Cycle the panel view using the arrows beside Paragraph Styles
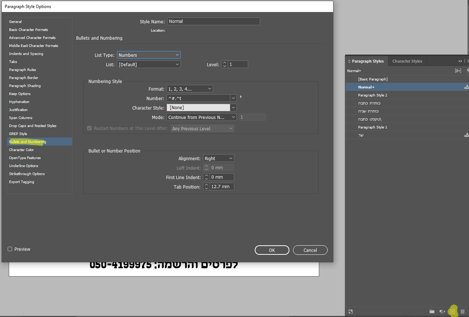This screenshot has width=469, height=317. pos(349,61)
